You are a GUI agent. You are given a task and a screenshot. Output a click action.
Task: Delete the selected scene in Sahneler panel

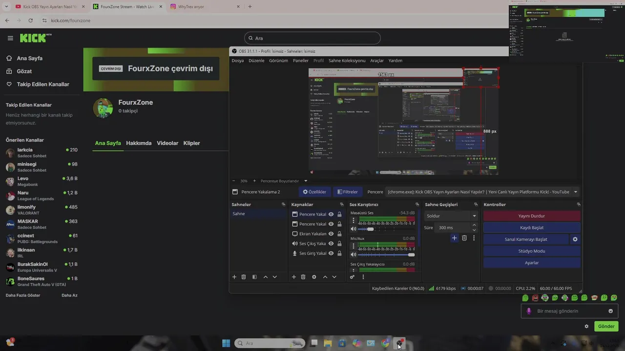(244, 277)
